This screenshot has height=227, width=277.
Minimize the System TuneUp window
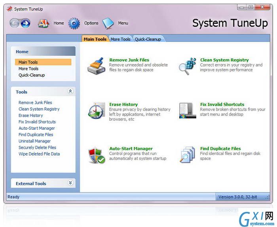(242, 8)
